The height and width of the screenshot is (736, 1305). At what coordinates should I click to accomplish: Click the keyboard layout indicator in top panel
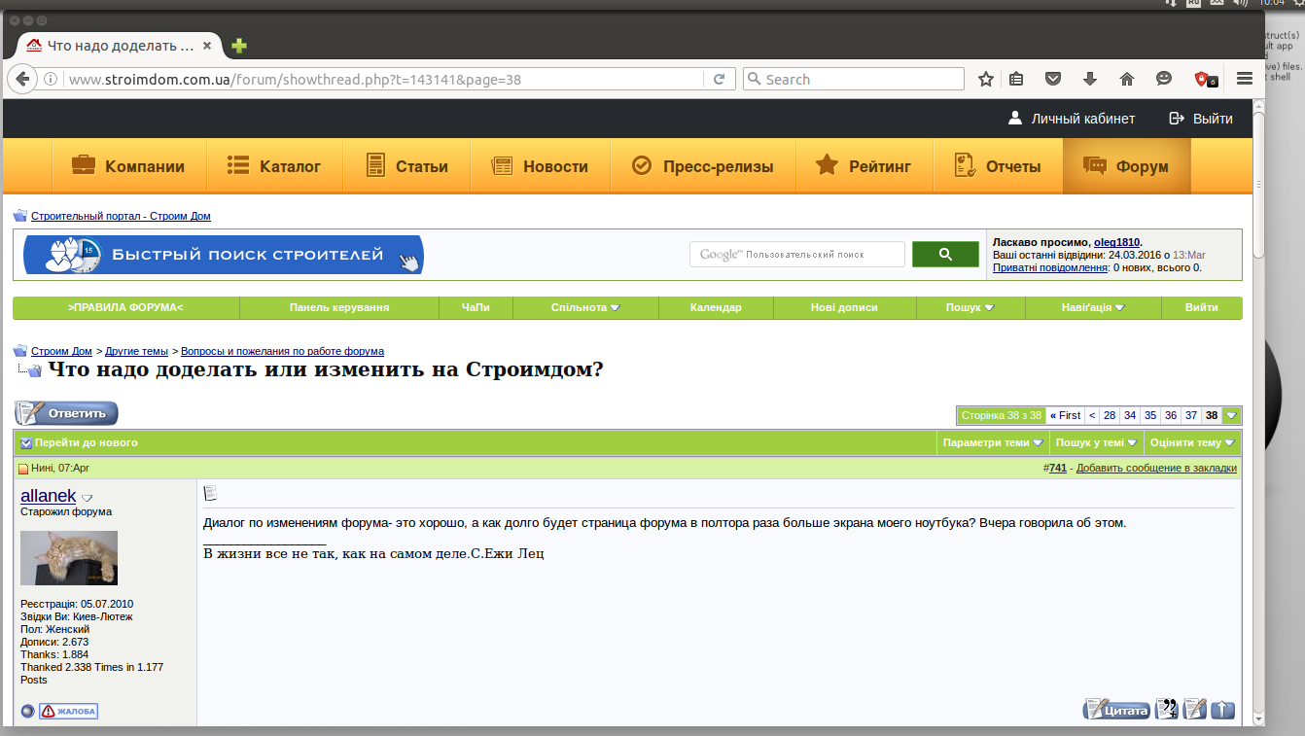pyautogui.click(x=1193, y=4)
